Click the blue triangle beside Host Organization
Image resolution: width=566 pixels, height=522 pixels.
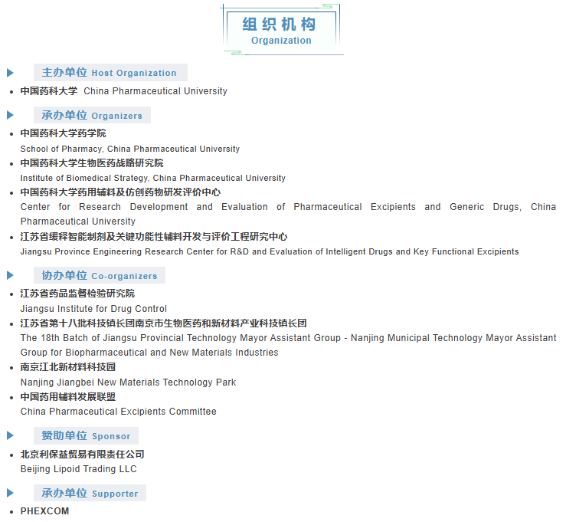click(x=11, y=73)
